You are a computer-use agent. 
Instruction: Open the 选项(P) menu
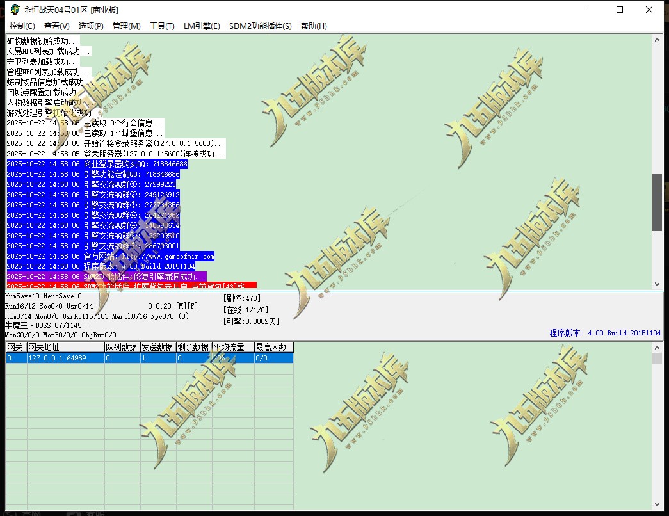pyautogui.click(x=91, y=26)
